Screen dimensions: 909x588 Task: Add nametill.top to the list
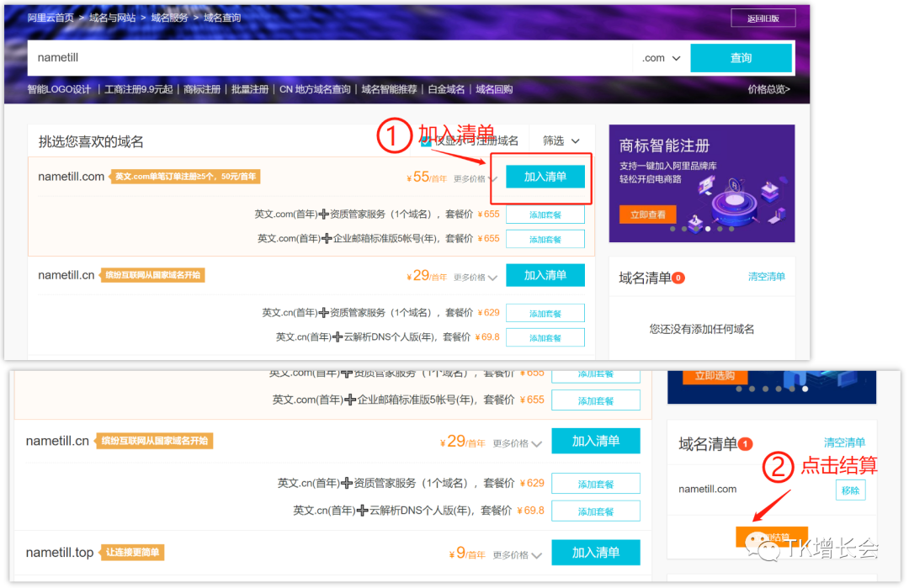click(x=595, y=553)
